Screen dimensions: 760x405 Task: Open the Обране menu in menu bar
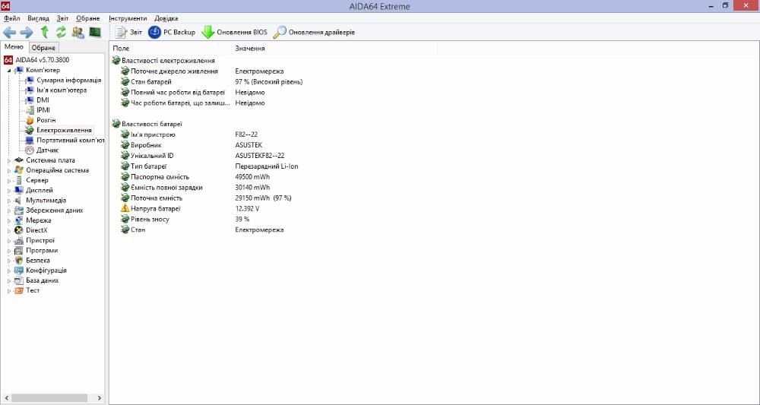(87, 18)
